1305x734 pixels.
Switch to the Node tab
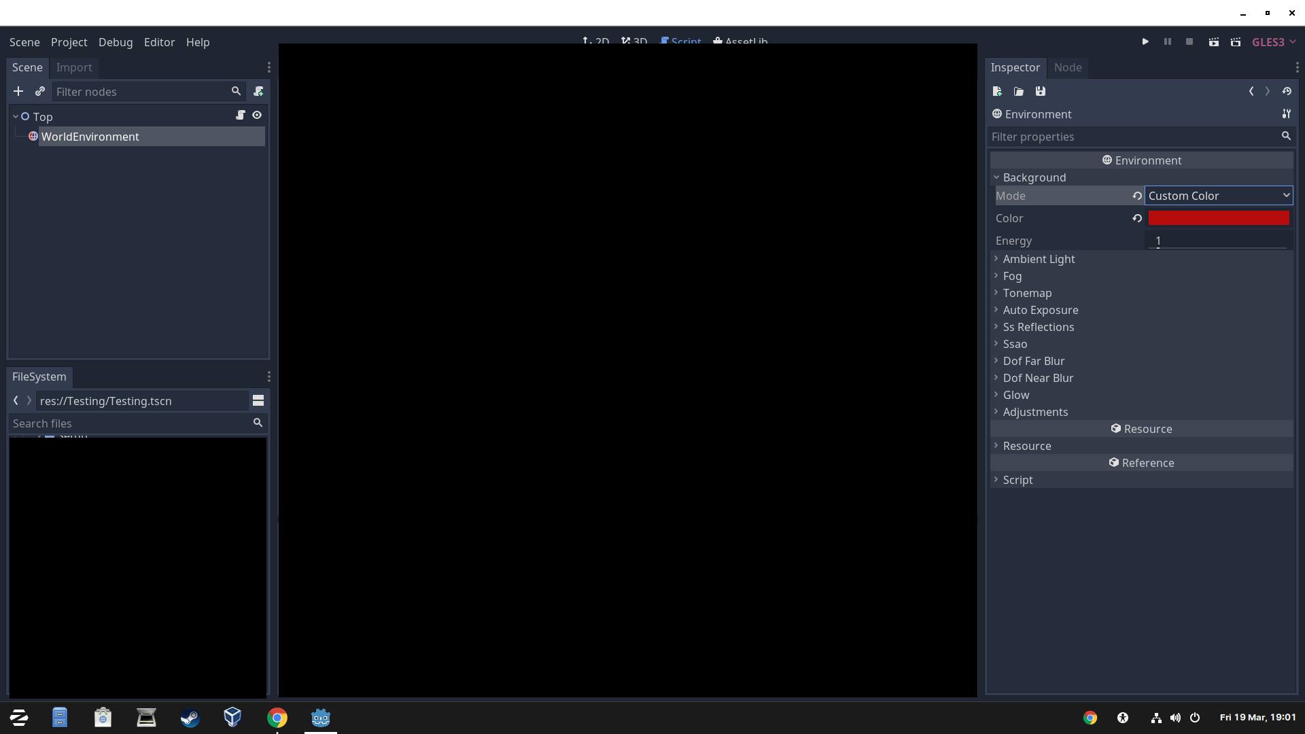tap(1068, 67)
